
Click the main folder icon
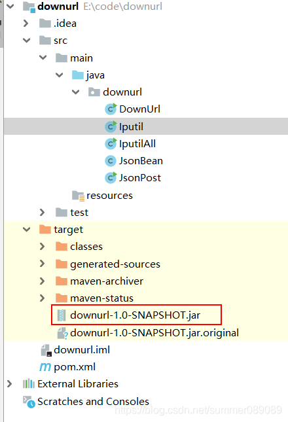pyautogui.click(x=62, y=58)
